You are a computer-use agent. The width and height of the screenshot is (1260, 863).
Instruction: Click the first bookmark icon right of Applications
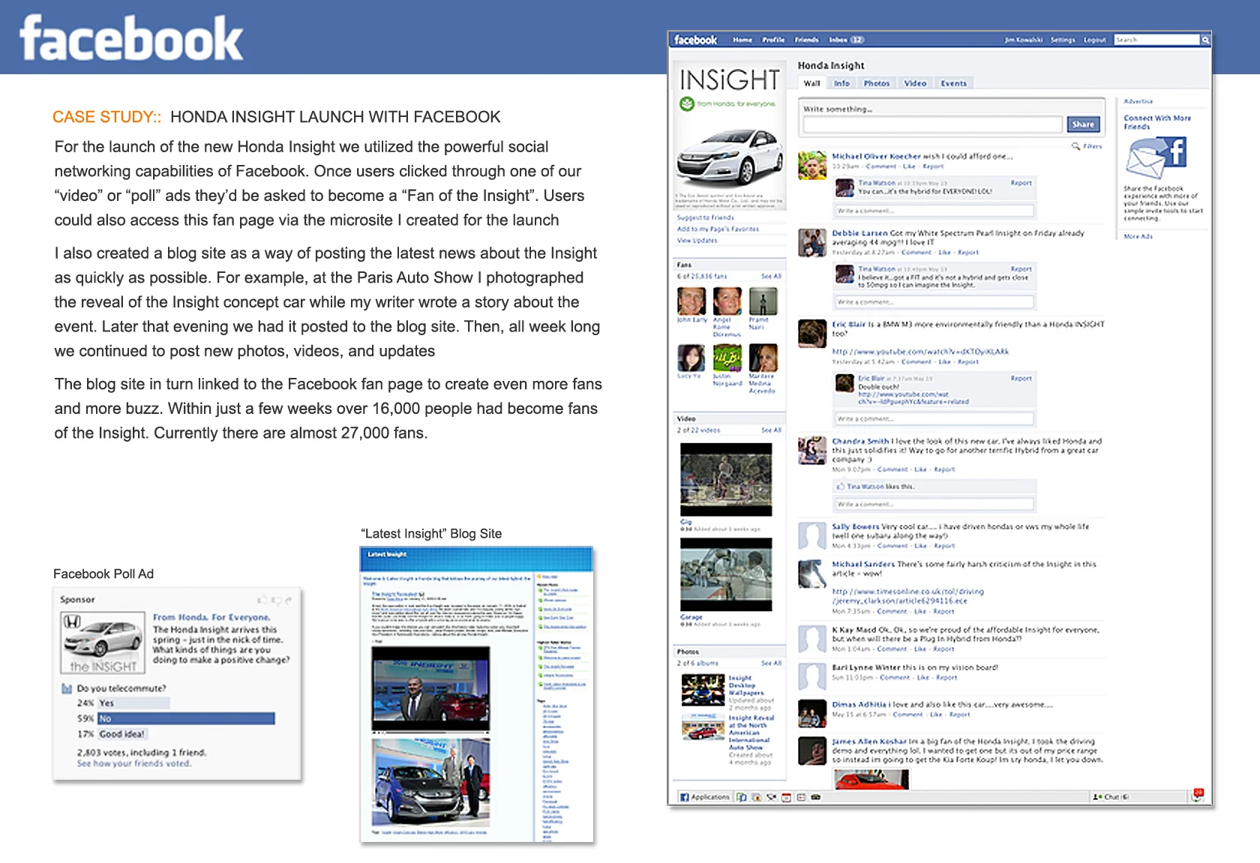(x=742, y=797)
